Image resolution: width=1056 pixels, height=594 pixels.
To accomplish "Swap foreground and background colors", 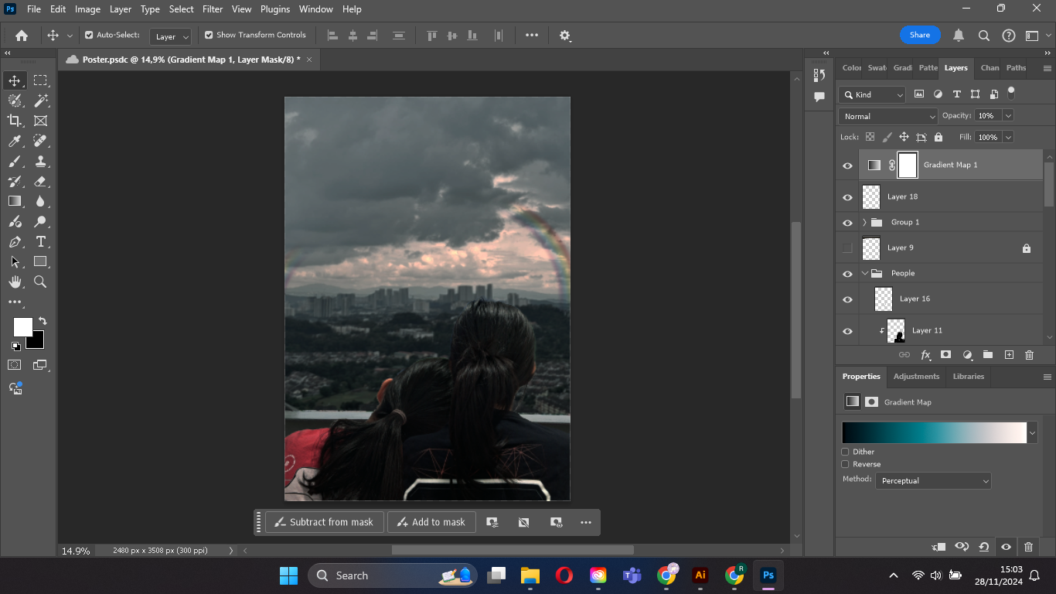I will click(43, 321).
